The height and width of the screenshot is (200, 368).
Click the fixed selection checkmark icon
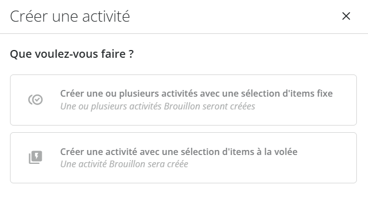pos(36,99)
